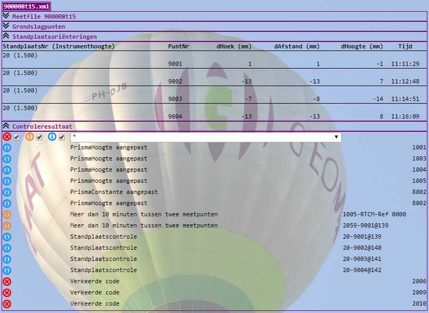Click info icon for PrismaHoogte aangepast 1003
This screenshot has width=429, height=313.
7,159
